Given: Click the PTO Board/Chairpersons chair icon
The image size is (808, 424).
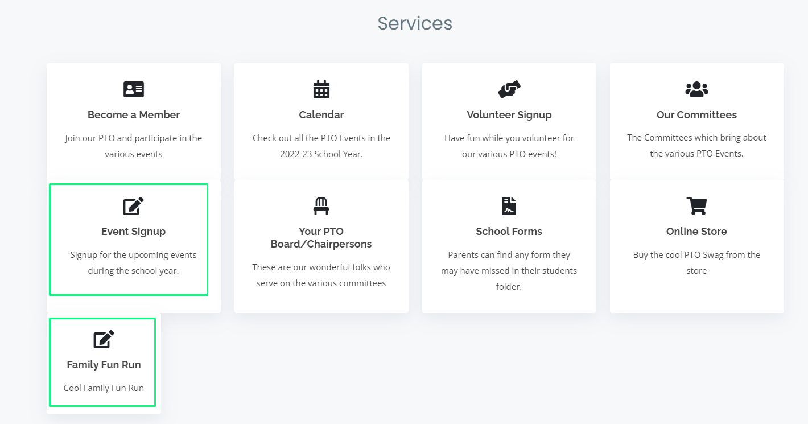Looking at the screenshot, I should 321,205.
